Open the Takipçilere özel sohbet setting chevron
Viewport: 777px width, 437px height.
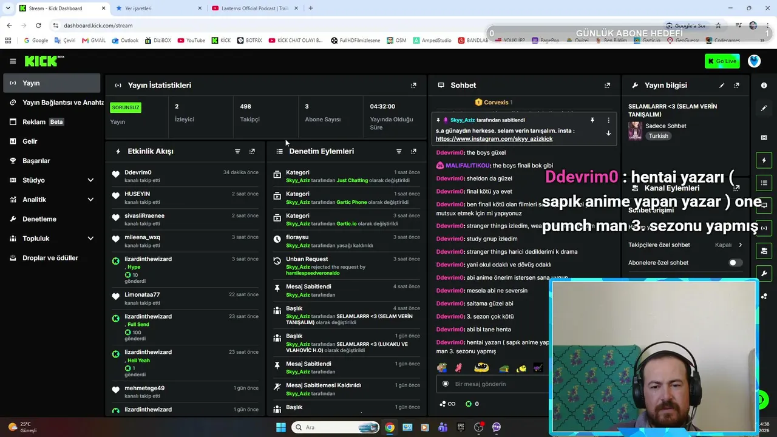click(x=740, y=245)
